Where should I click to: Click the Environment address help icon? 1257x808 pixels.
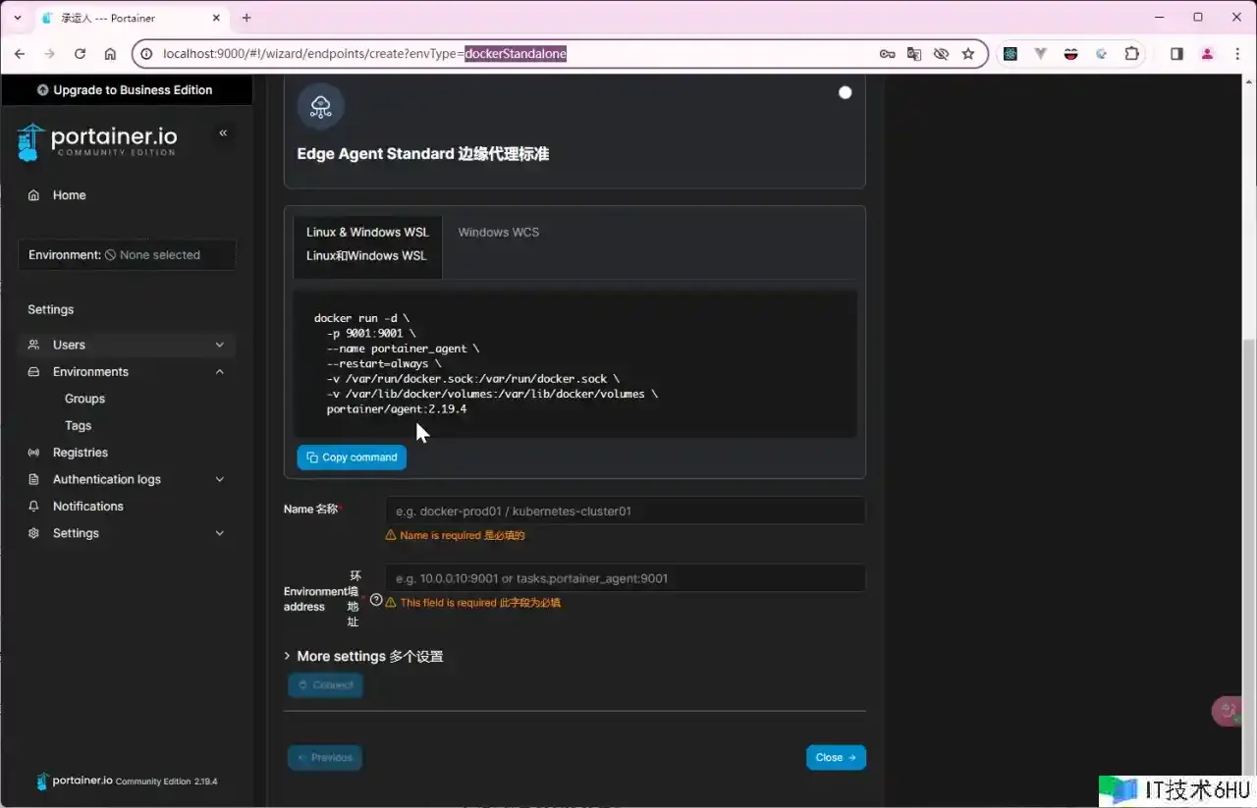(x=376, y=599)
